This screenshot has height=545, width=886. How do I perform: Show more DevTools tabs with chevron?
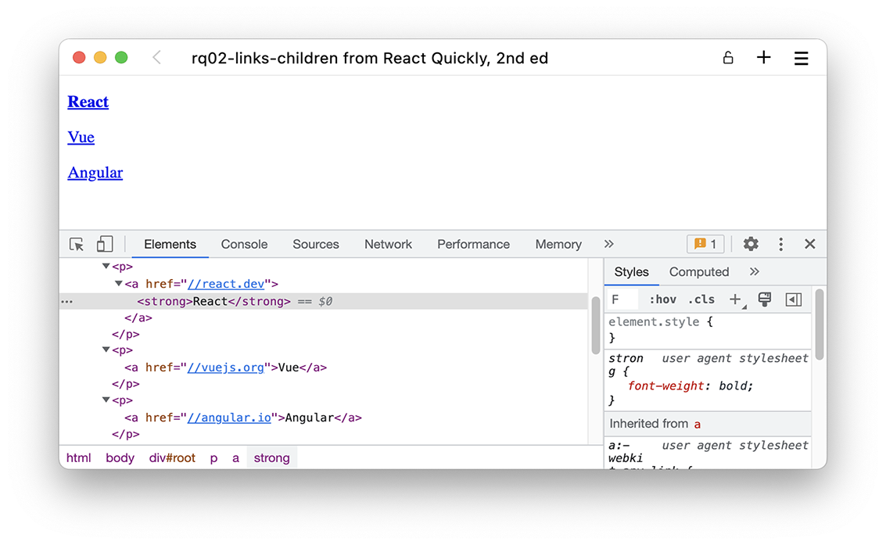(609, 244)
